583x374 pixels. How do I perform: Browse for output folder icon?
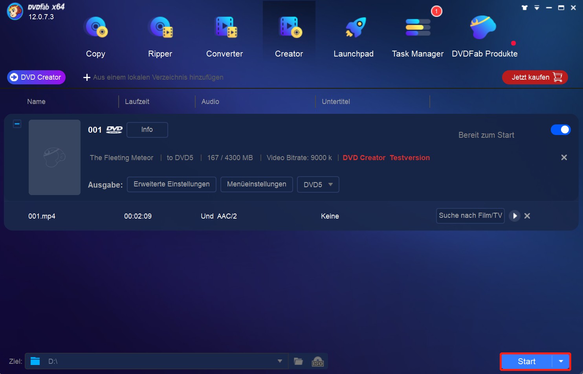[299, 361]
